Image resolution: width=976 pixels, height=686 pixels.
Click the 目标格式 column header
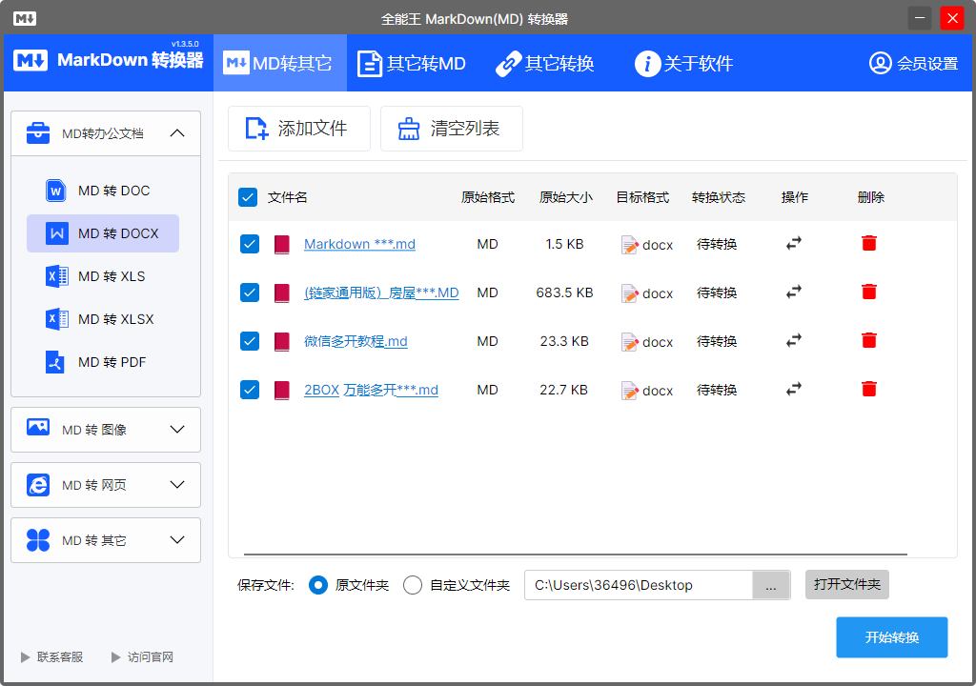tap(642, 197)
